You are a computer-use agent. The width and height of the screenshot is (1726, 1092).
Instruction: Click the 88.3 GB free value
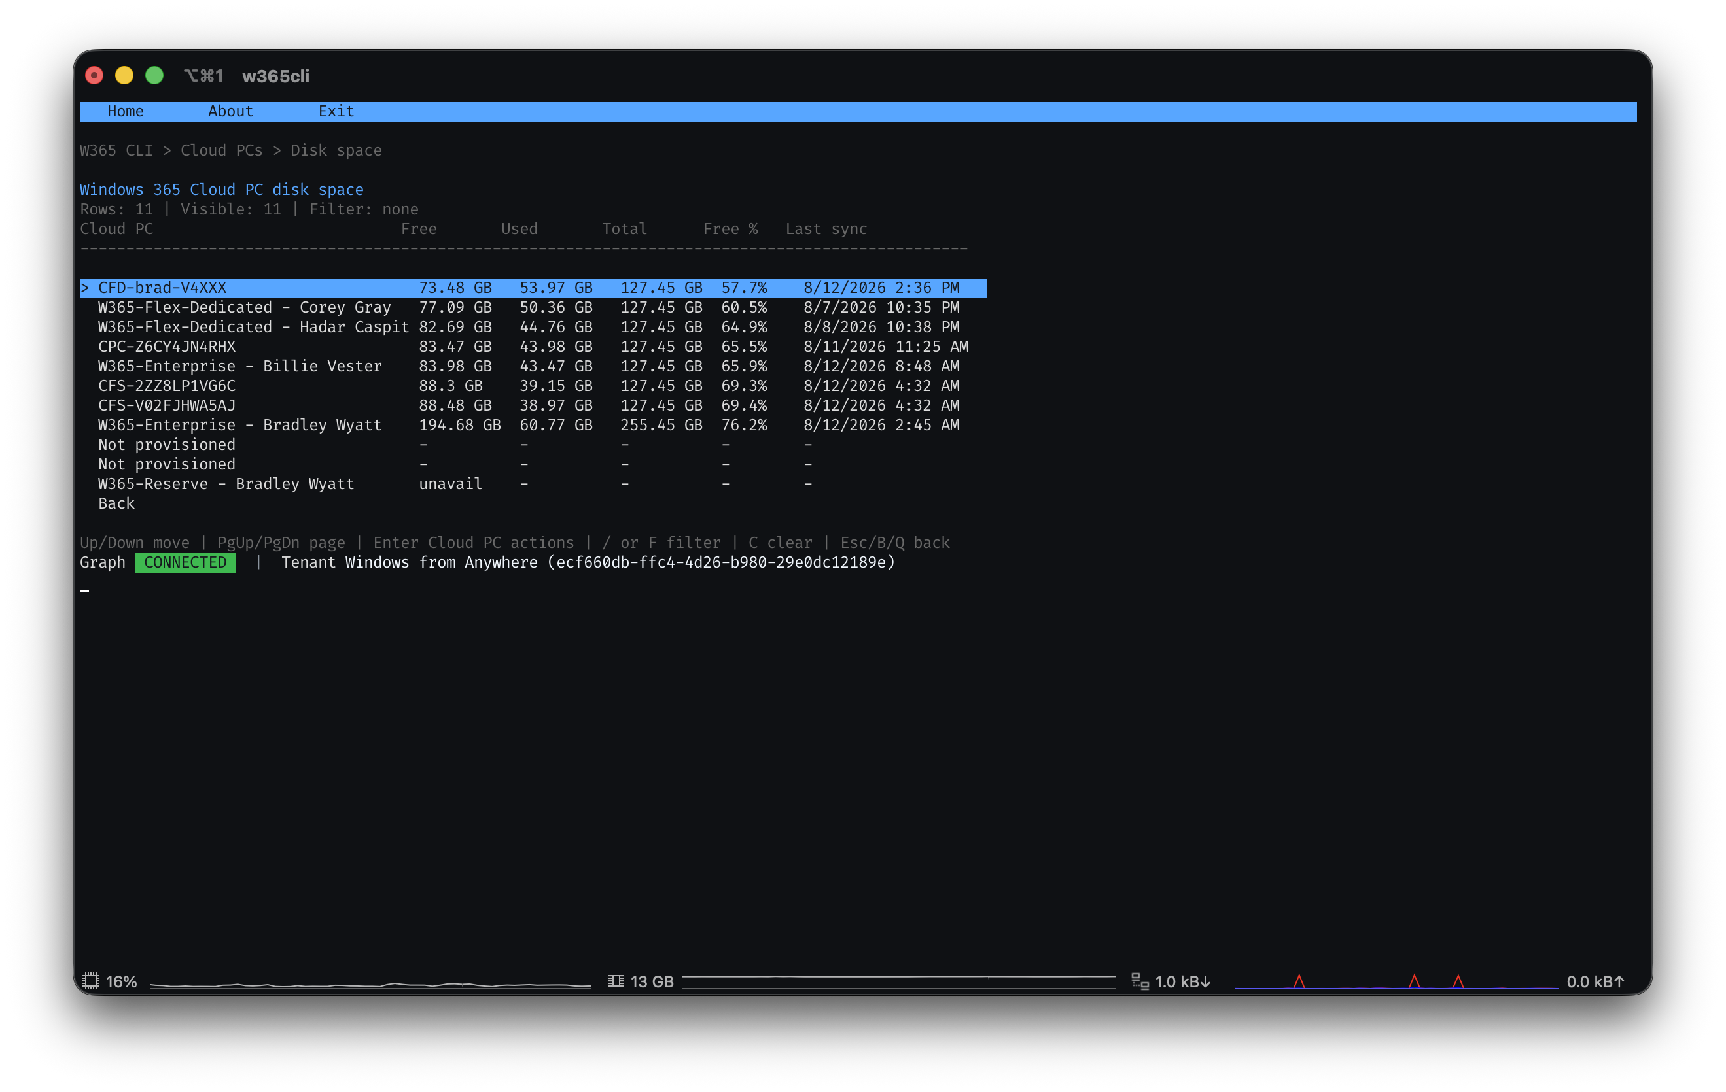click(x=450, y=386)
